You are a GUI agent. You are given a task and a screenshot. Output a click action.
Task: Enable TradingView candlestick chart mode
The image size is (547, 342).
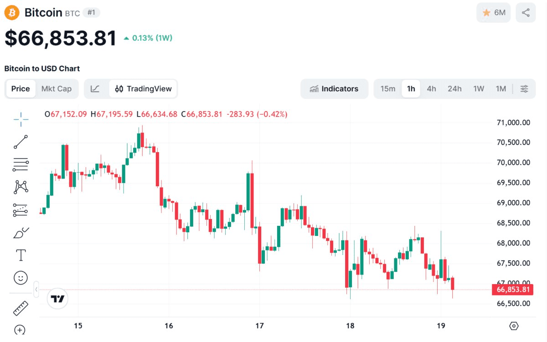(143, 89)
